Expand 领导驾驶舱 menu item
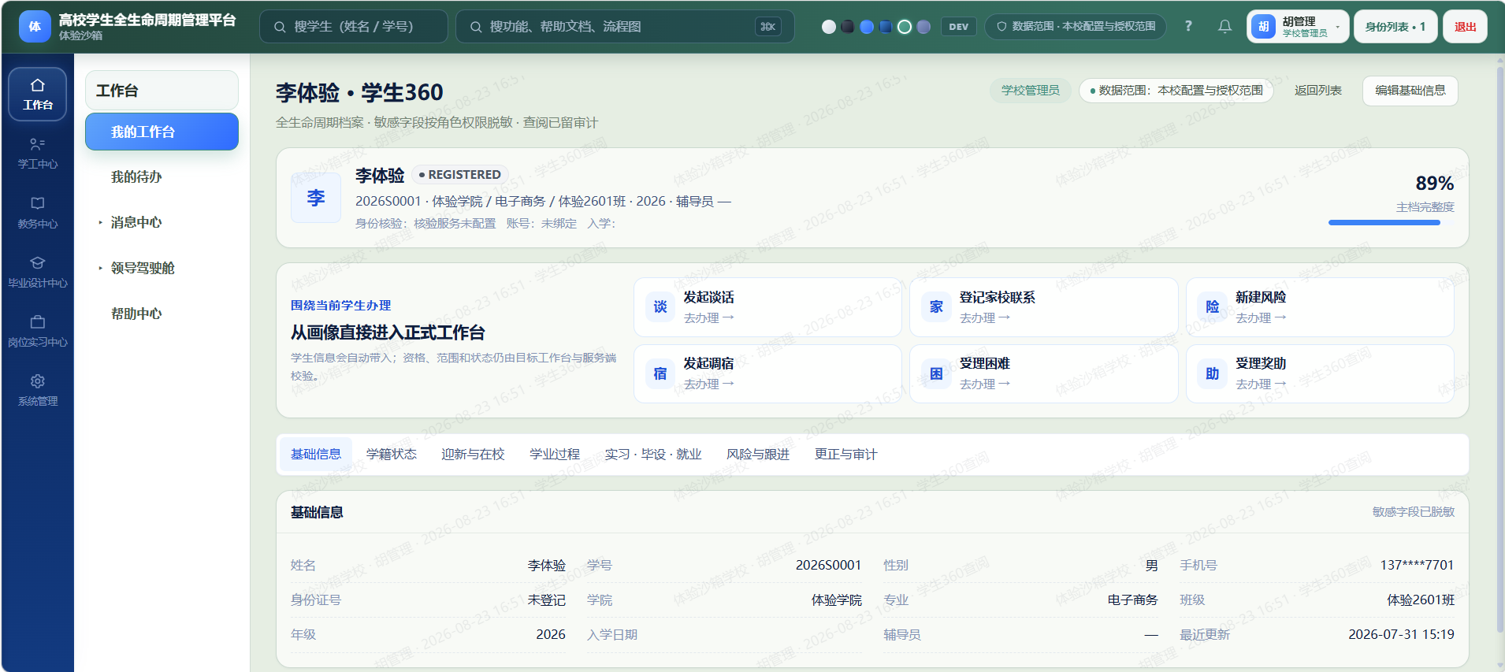The height and width of the screenshot is (672, 1505). [162, 268]
